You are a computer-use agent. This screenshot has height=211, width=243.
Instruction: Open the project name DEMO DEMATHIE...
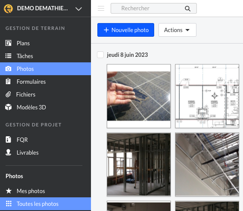pos(42,9)
